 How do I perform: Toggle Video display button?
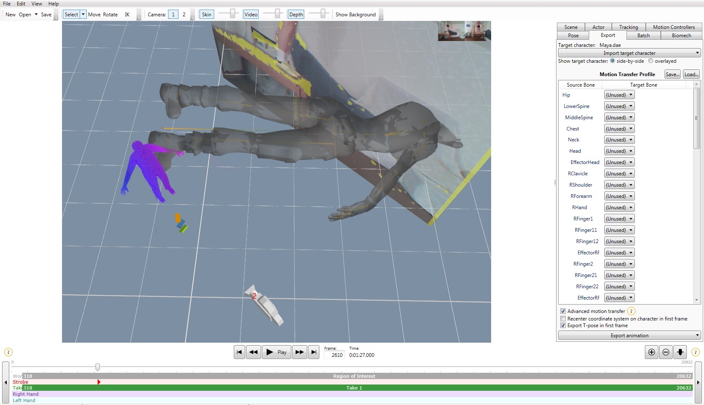(251, 14)
